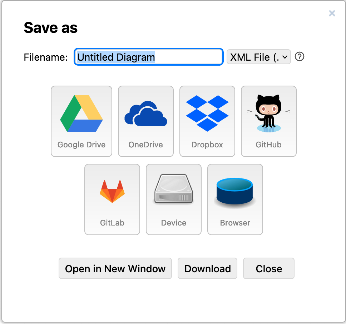Select Device to save locally
Screen dimensions: 346x324
pyautogui.click(x=174, y=199)
